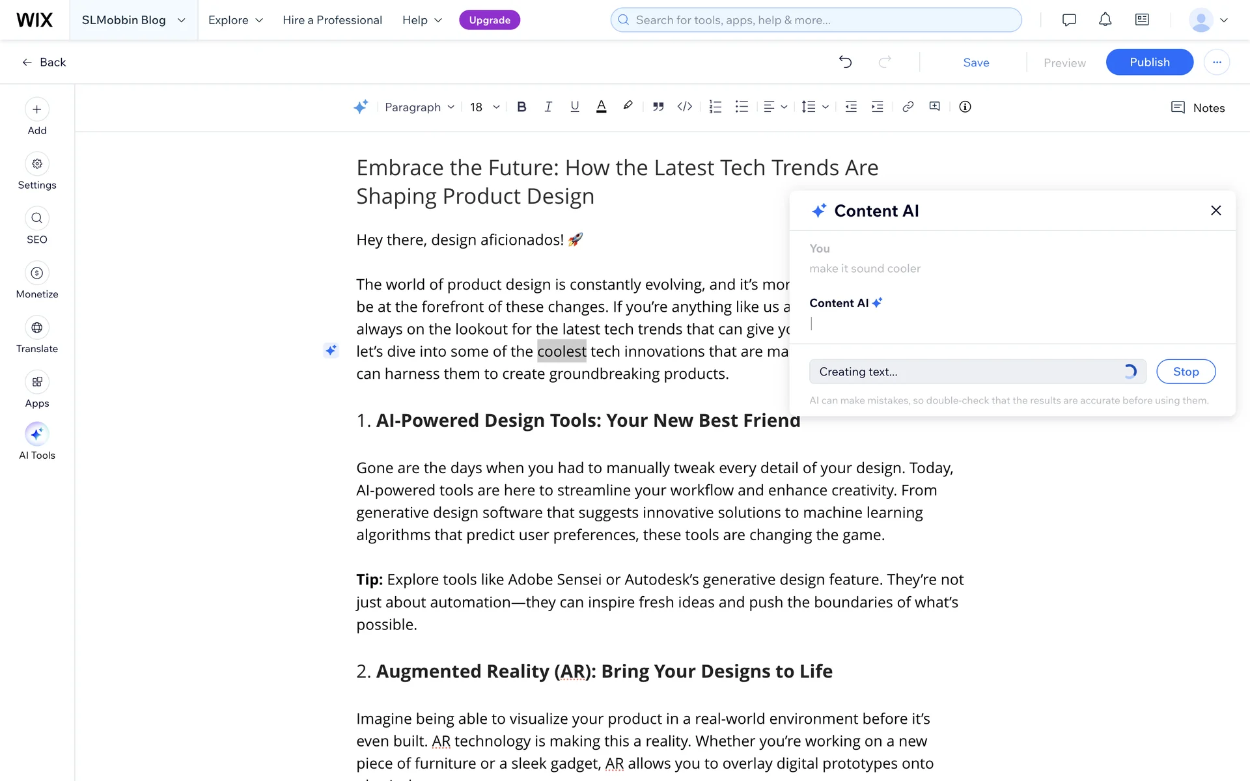Open the Explore menu
1250x781 pixels.
pos(235,20)
